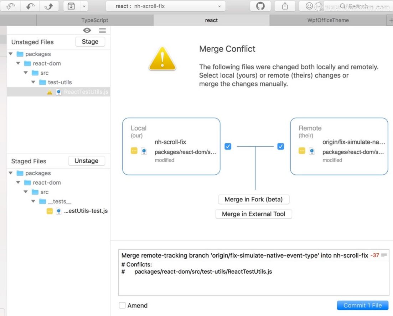Click the share toolbar icon
393x316 pixels.
point(285,6)
